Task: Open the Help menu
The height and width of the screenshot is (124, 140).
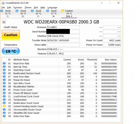Action: 43,7
